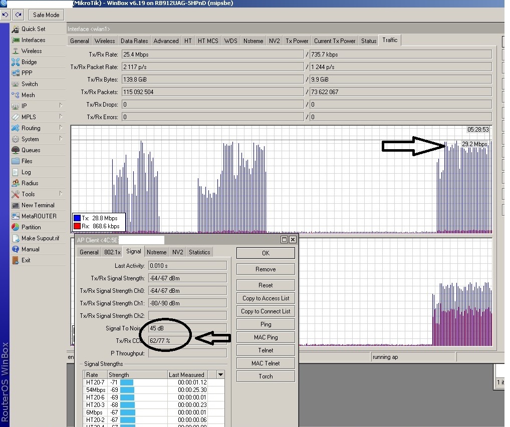Image resolution: width=510 pixels, height=427 pixels.
Task: Open the Queues icon
Action: (x=16, y=150)
